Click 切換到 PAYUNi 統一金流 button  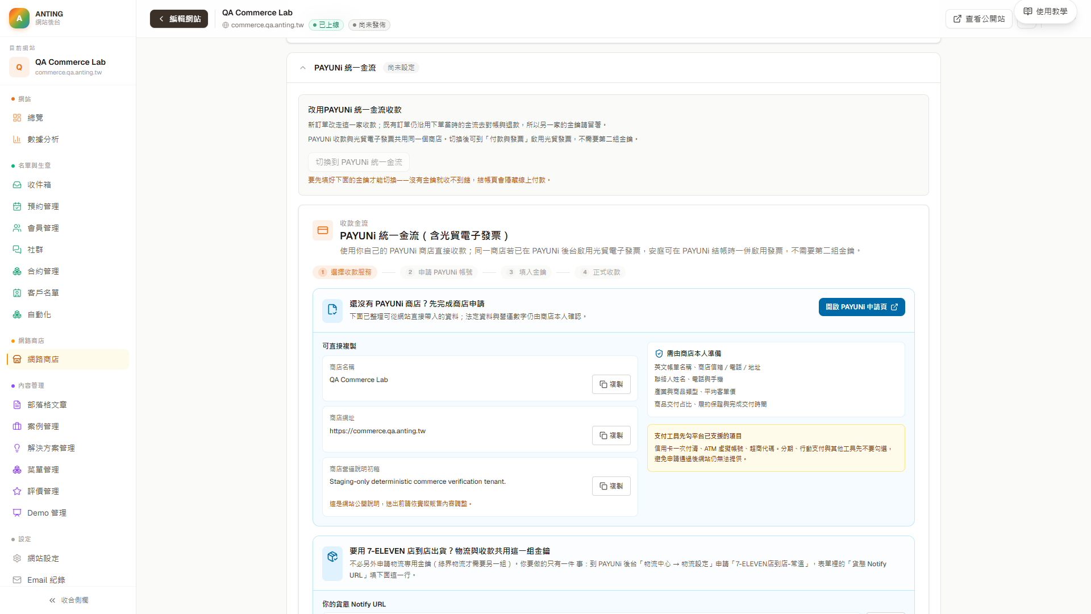coord(359,162)
